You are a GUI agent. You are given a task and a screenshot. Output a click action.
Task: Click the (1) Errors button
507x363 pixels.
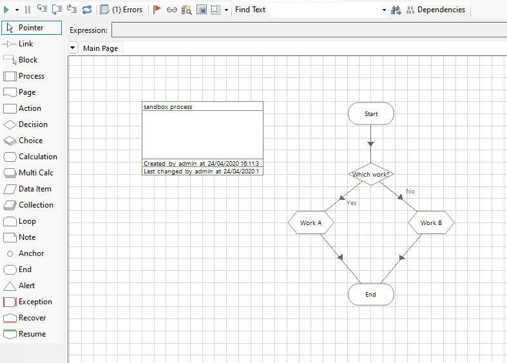coord(122,10)
